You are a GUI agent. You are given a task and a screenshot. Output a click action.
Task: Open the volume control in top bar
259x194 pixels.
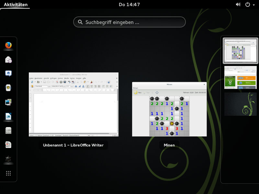(238, 5)
